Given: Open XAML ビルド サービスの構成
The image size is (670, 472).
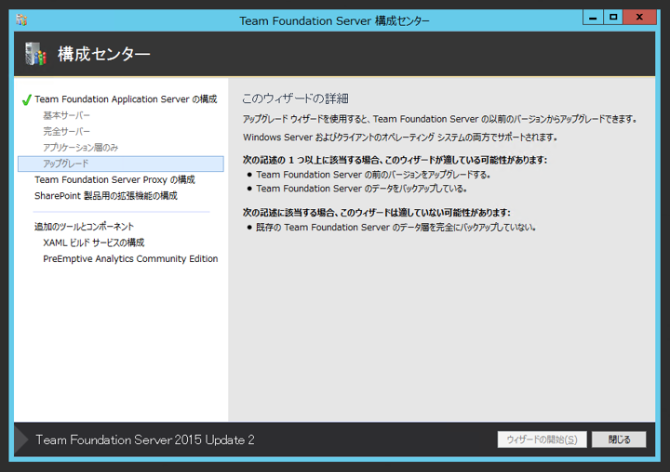Looking at the screenshot, I should (x=94, y=243).
